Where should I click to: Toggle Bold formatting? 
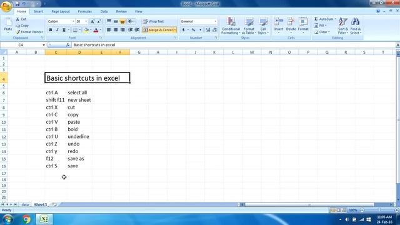[51, 30]
